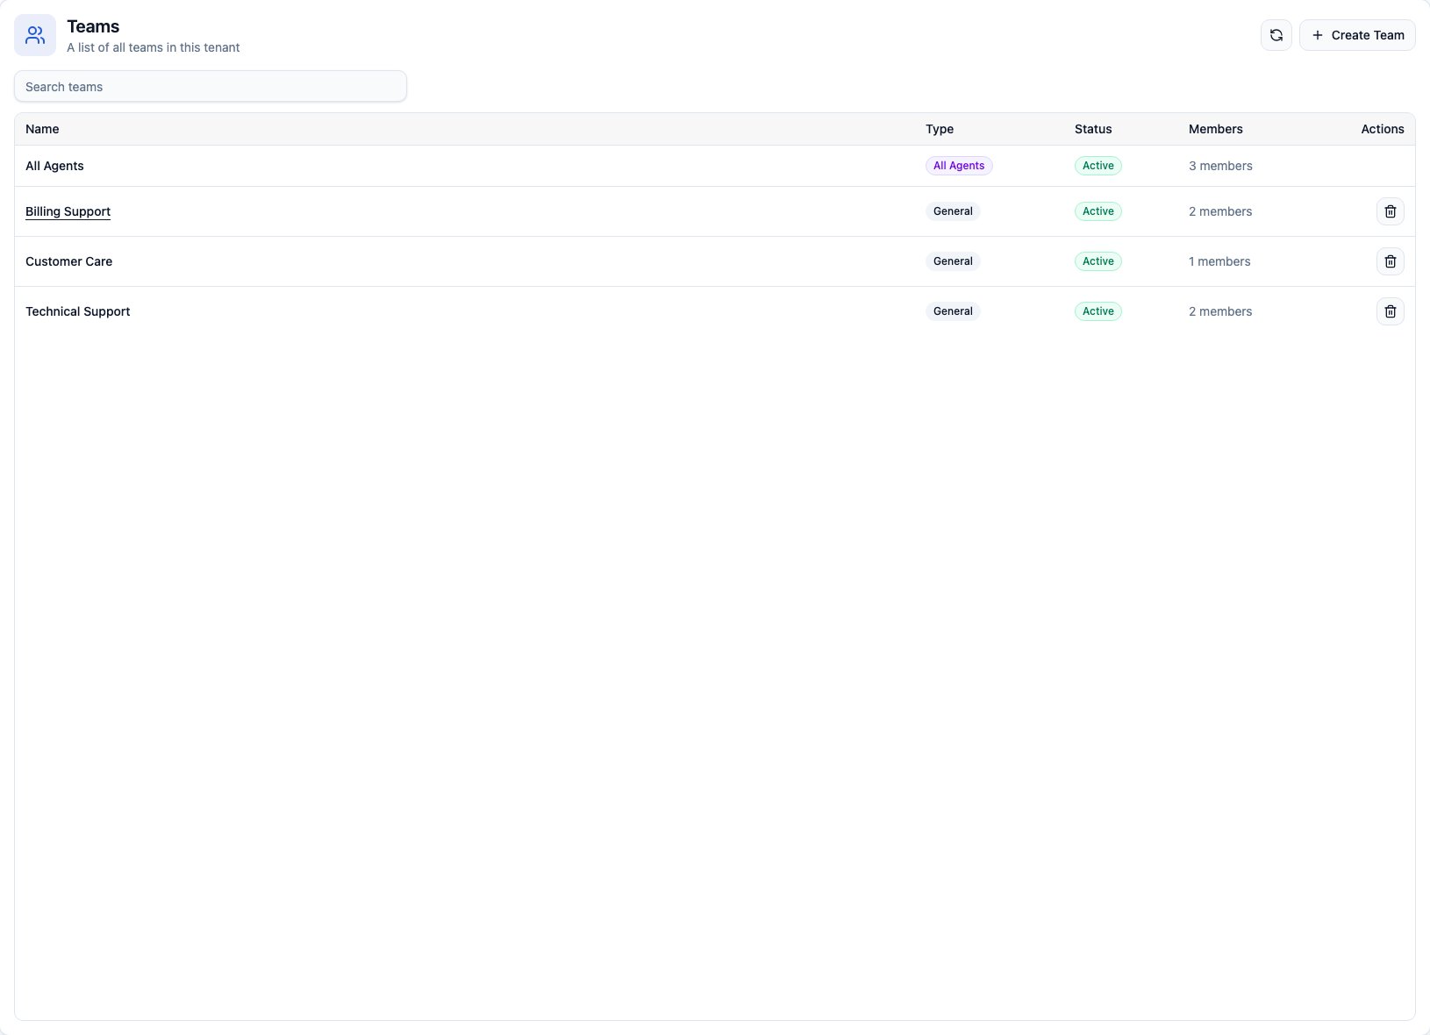
Task: Delete the Billing Support team
Action: (1390, 211)
